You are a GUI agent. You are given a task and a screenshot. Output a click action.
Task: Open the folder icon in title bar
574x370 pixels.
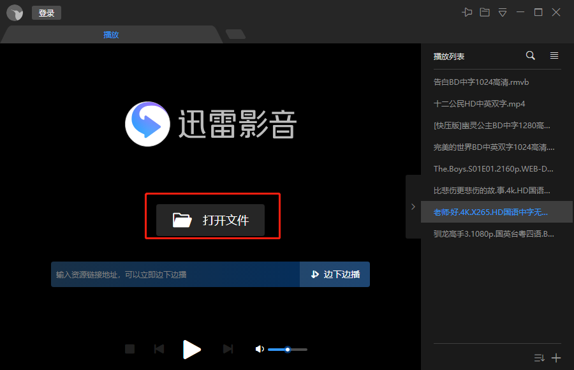(485, 12)
